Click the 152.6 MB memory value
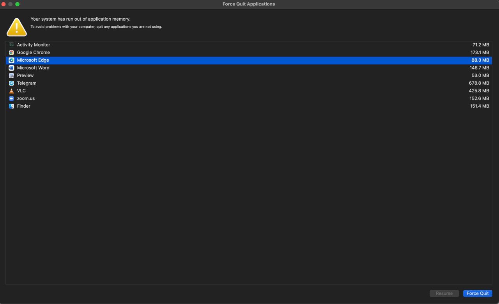The width and height of the screenshot is (499, 304). [x=479, y=98]
